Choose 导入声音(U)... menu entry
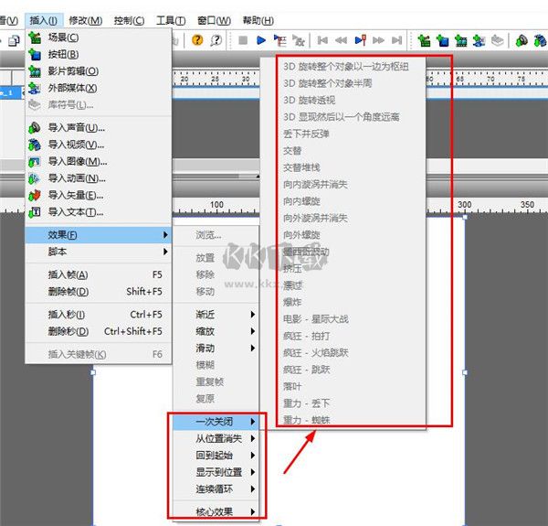Viewport: 548px width, 526px height. [x=99, y=128]
